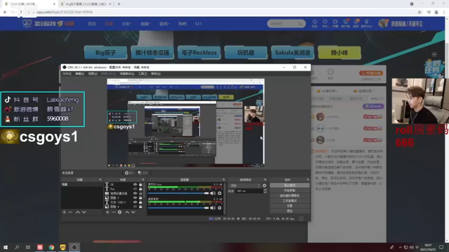Toggle lock on Text (GDI+) source

pos(141,202)
